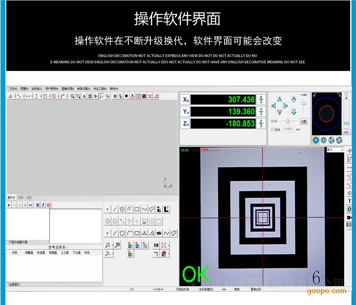Image resolution: width=356 pixels, height=305 pixels.
Task: Expand the angle tool dropdown arrow
Action: 15,96
